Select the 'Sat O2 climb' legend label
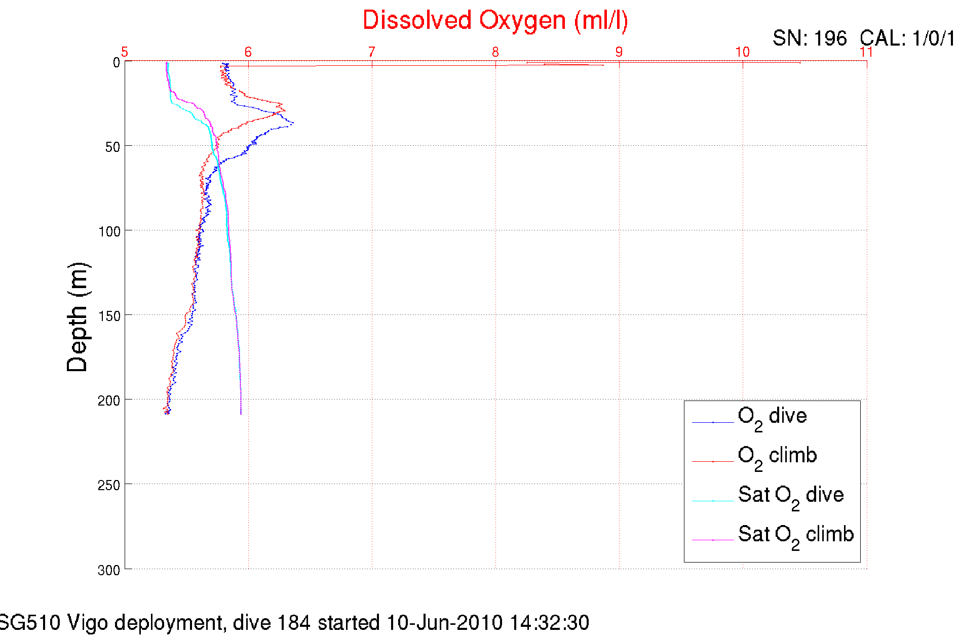The width and height of the screenshot is (958, 639). tap(796, 537)
